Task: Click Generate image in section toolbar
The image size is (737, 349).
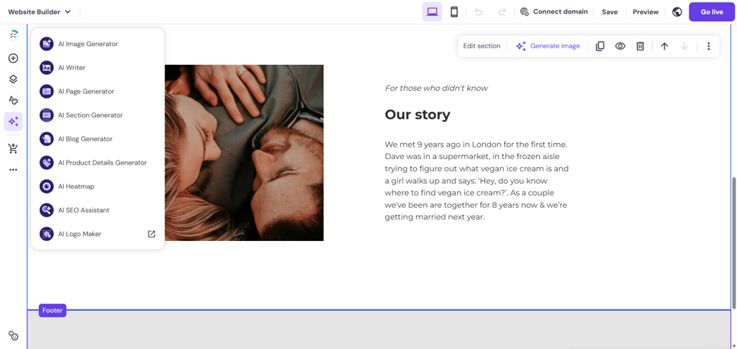Action: click(548, 46)
